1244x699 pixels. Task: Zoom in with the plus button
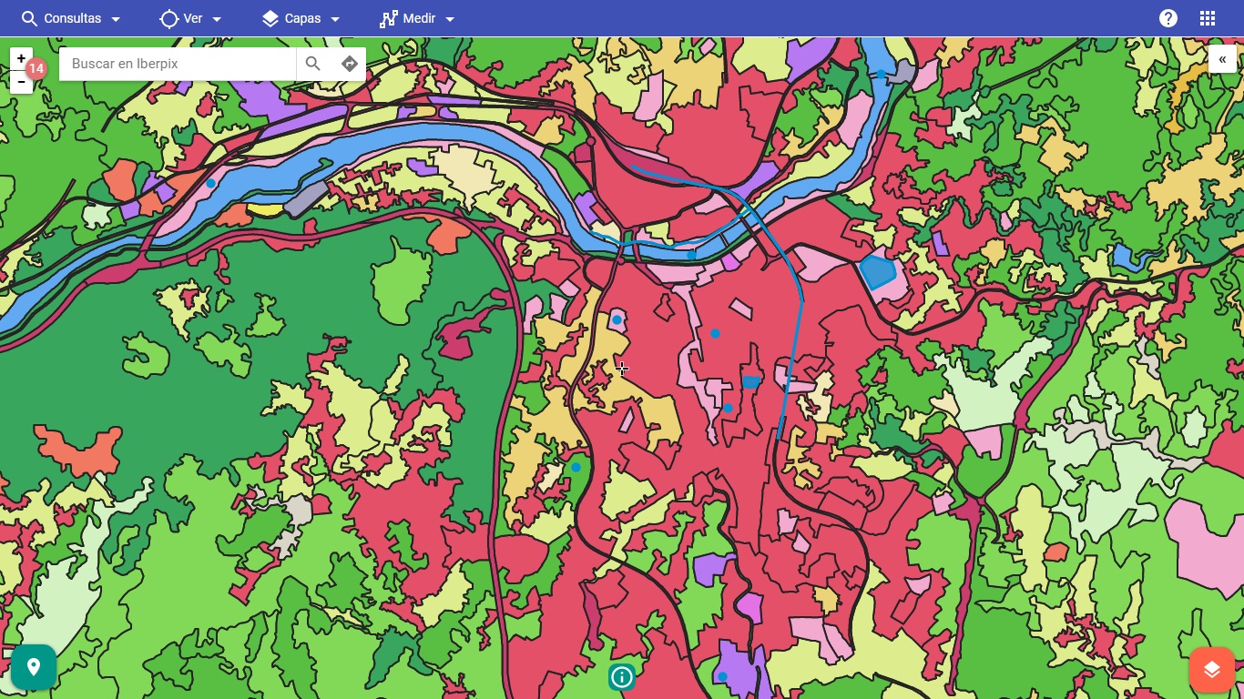21,58
